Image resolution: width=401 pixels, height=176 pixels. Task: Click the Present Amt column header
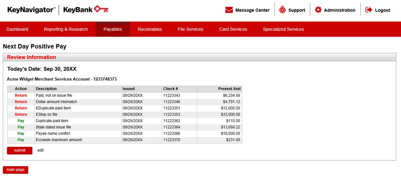coord(229,89)
